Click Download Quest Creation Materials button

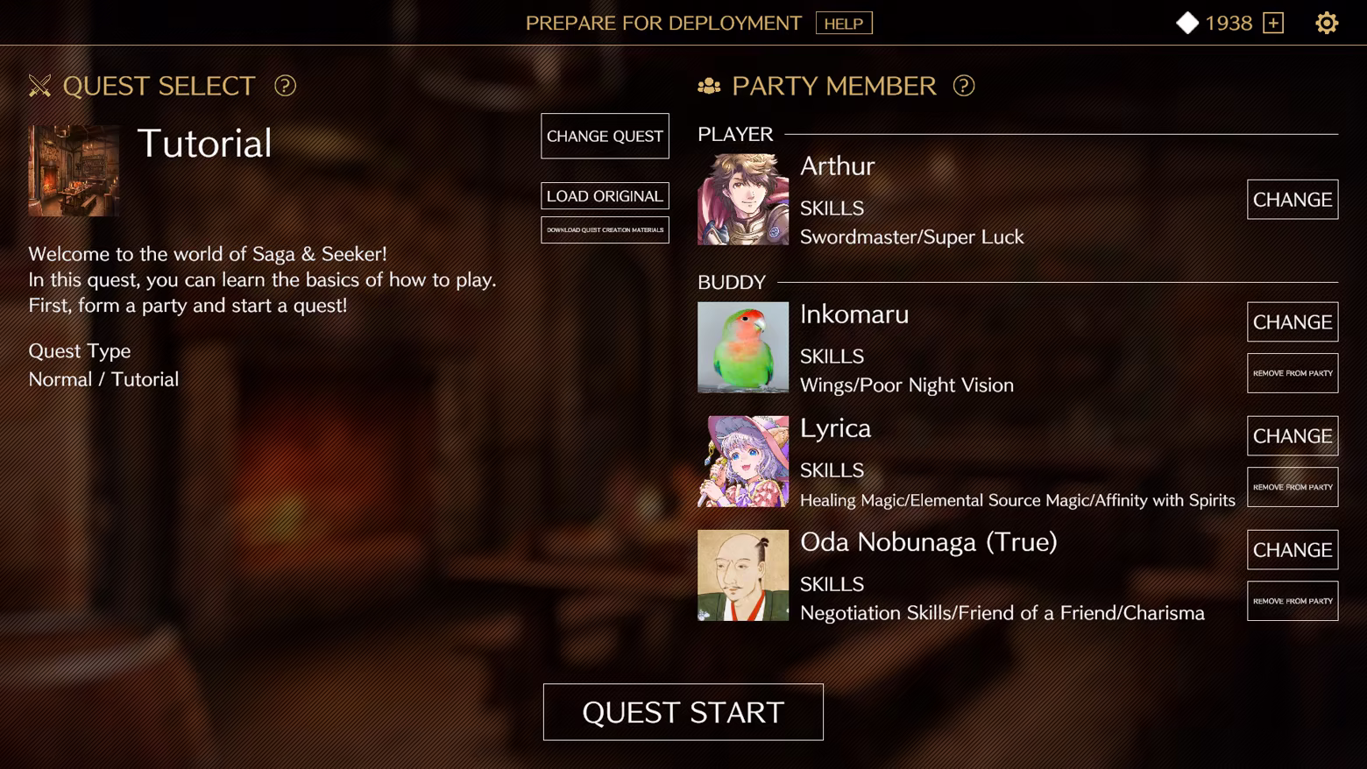click(605, 229)
